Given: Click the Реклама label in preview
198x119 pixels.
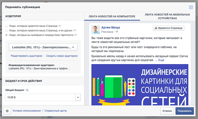Looking at the screenshot, I should [x=107, y=32].
